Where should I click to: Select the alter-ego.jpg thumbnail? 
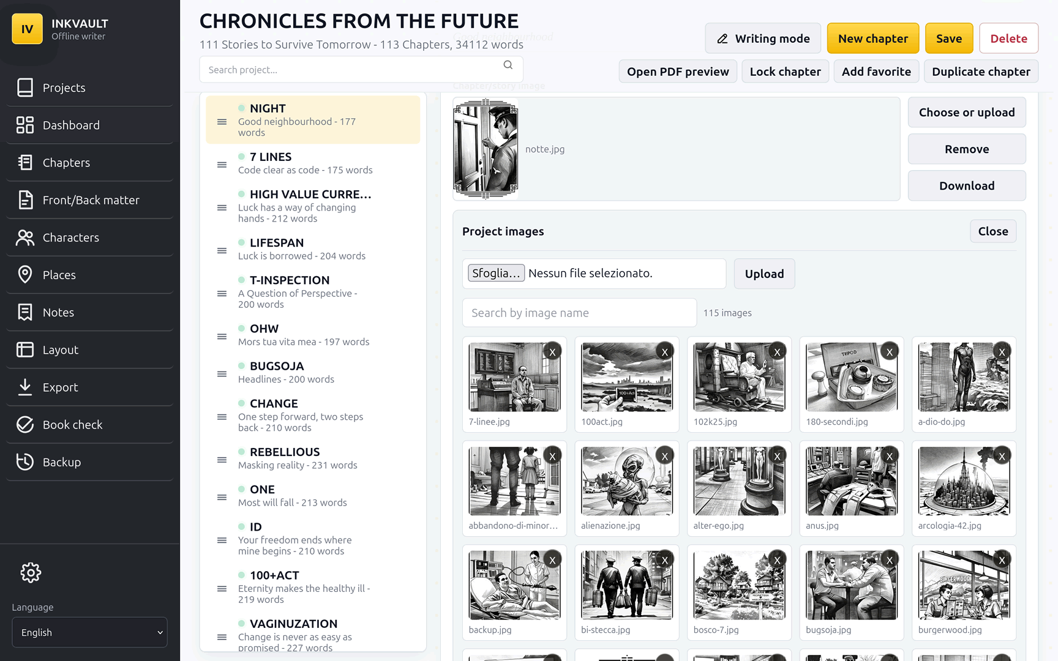click(x=739, y=481)
